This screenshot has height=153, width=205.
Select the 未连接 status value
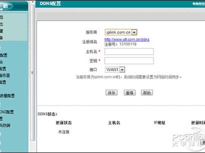pos(64,132)
